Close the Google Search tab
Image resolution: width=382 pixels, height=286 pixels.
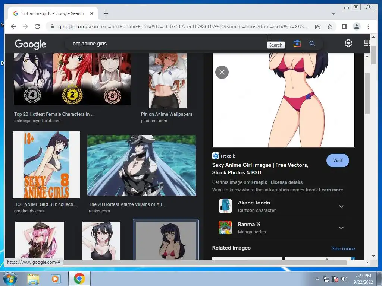[x=92, y=13]
